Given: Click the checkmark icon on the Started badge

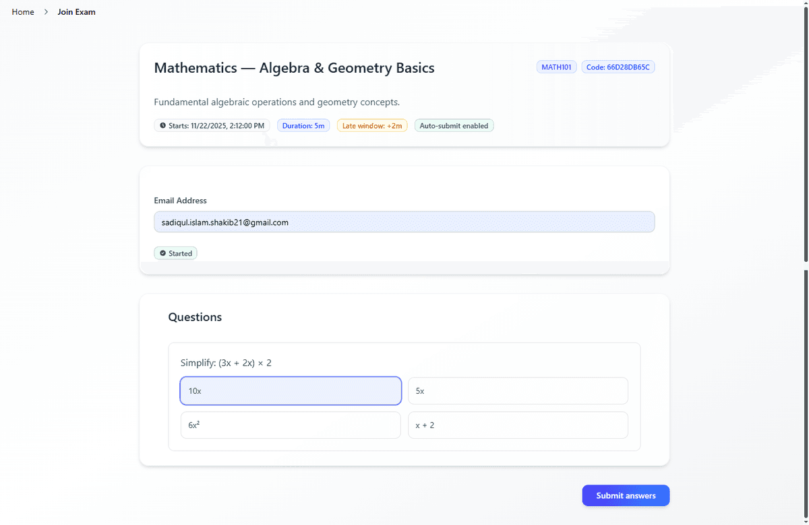Looking at the screenshot, I should point(162,253).
